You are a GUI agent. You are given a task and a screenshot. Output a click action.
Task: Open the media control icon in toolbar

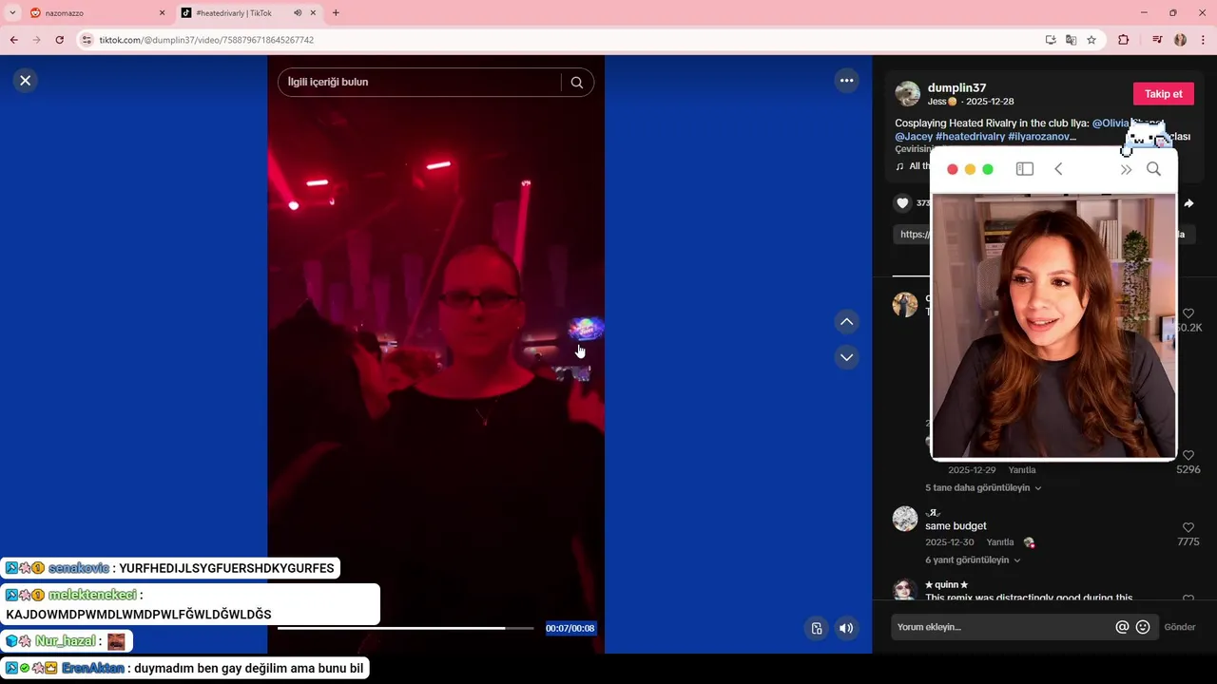[1157, 40]
